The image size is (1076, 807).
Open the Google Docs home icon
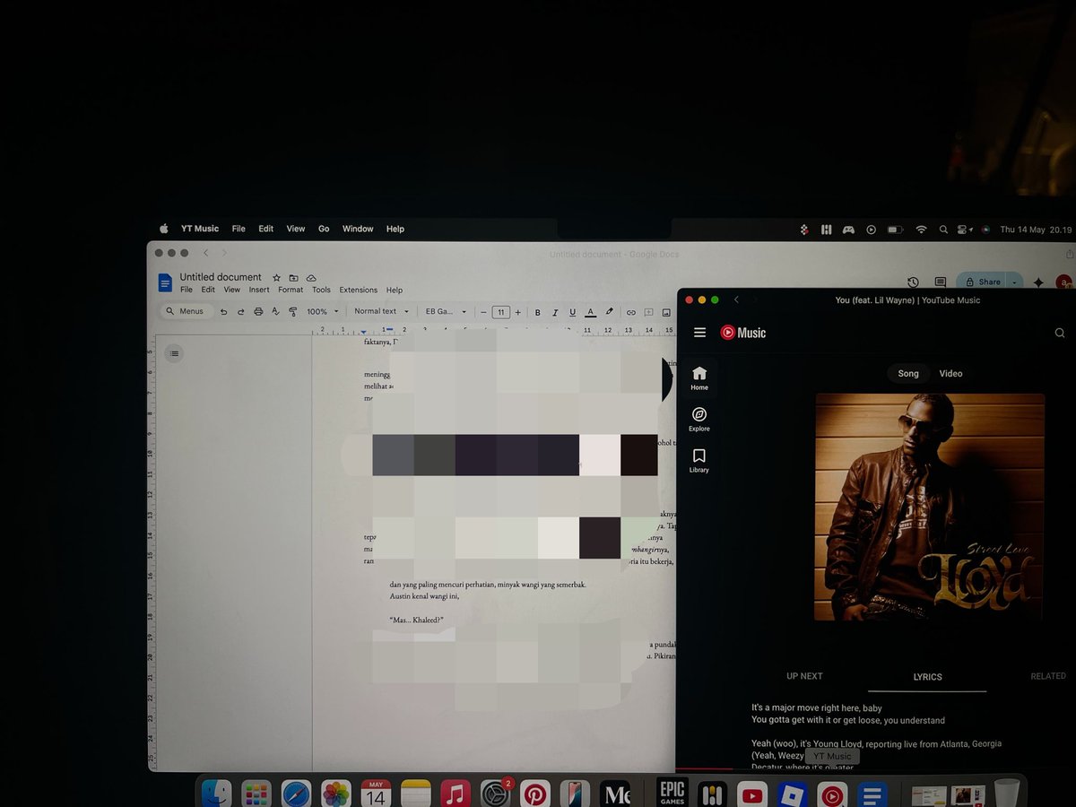165,282
